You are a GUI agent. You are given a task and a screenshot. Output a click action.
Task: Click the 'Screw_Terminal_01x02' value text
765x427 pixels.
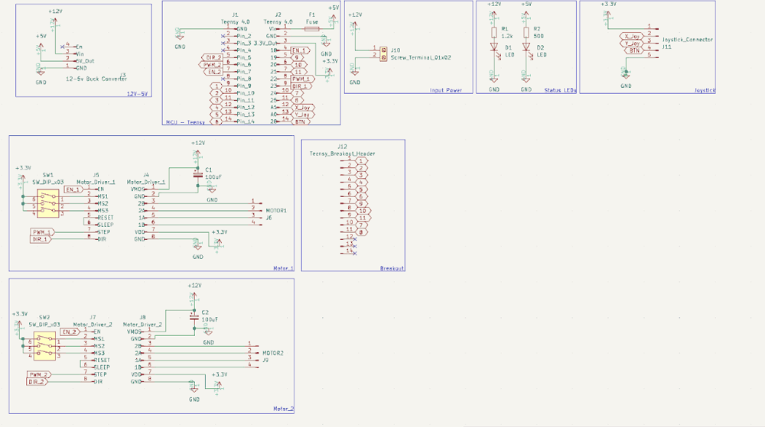coord(421,57)
